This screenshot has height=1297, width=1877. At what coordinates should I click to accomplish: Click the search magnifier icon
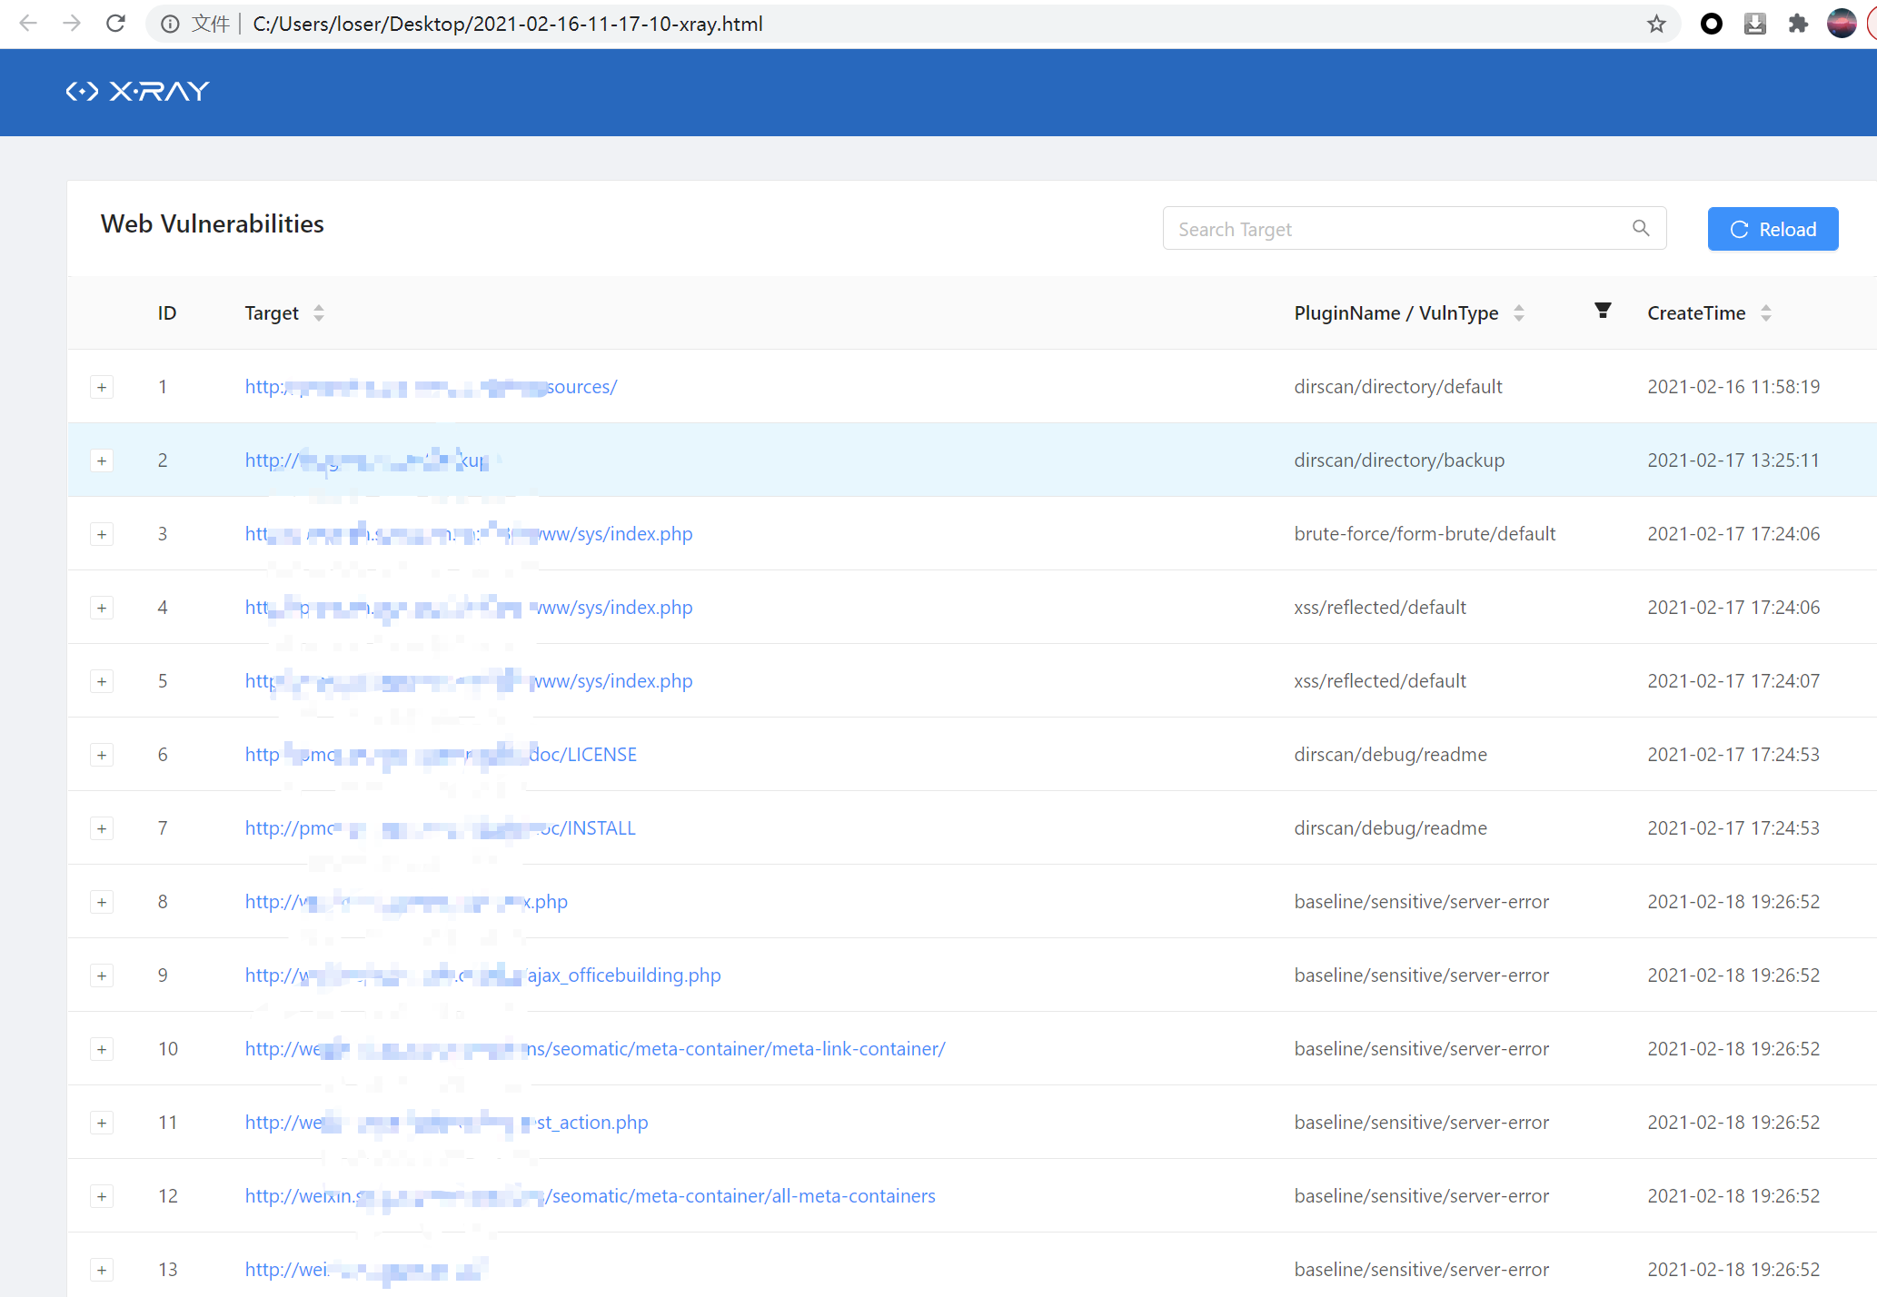click(x=1640, y=229)
